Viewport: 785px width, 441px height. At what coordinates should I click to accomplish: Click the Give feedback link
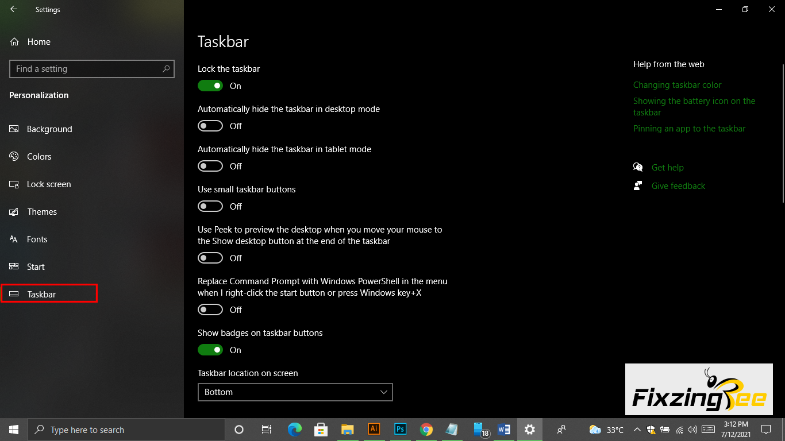click(678, 186)
